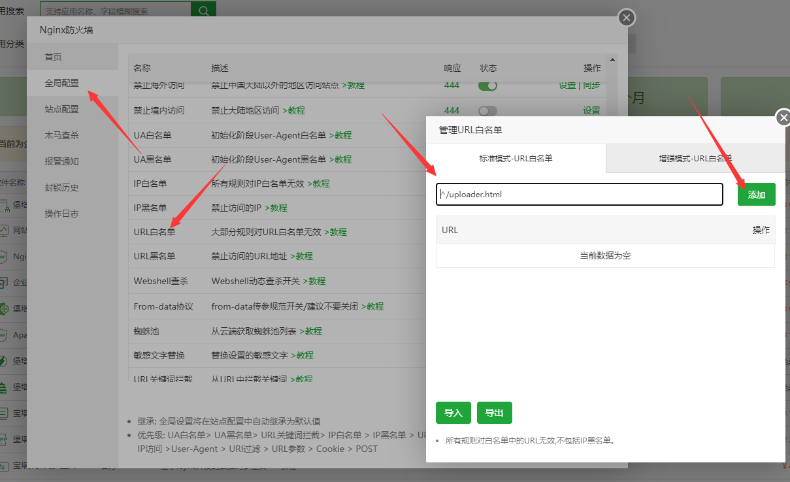Open 教程 link for URL白名单
Screen dimensions: 790x482
click(335, 232)
